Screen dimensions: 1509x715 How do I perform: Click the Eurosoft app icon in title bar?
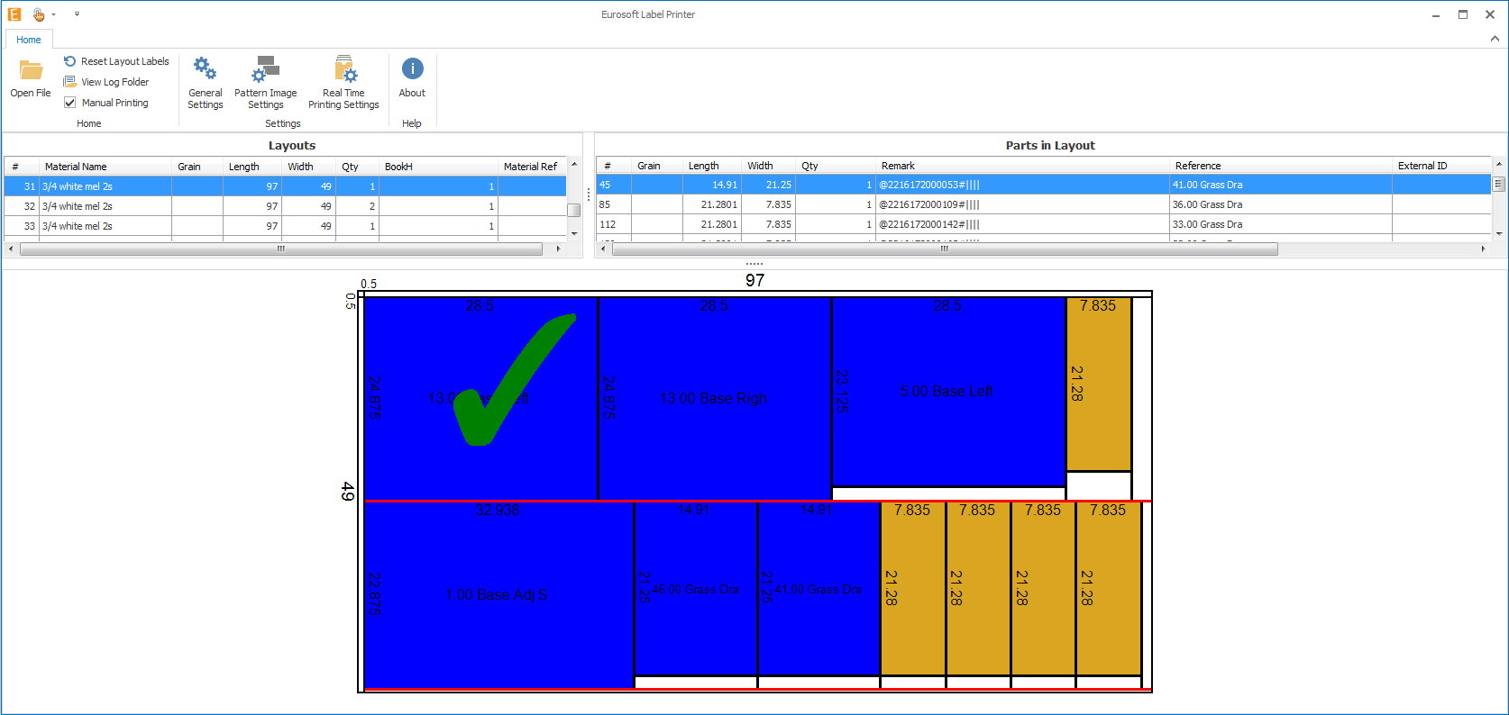(x=14, y=14)
